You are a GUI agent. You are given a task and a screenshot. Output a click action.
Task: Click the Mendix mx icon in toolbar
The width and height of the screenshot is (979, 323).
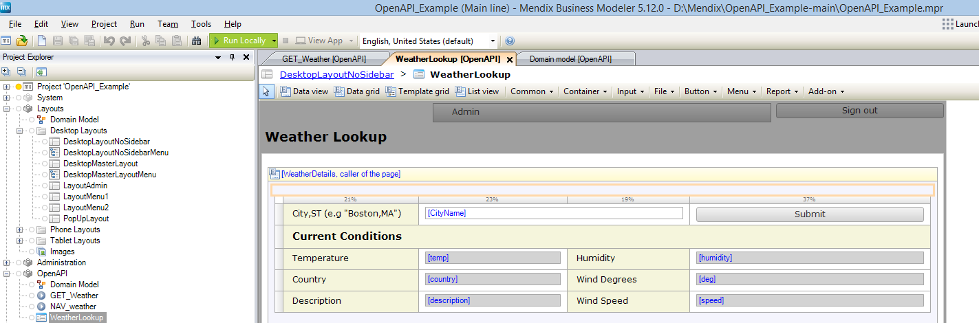click(x=6, y=41)
